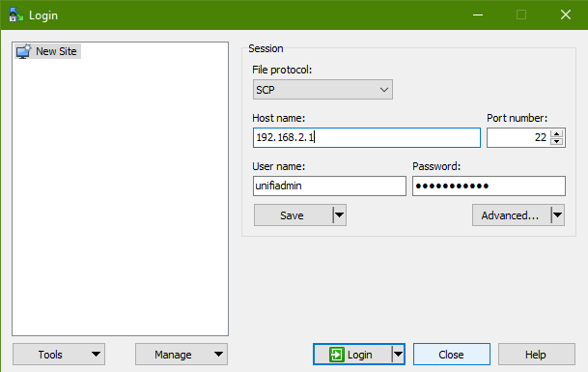
Task: Click the green Login arrow icon
Action: tap(336, 355)
